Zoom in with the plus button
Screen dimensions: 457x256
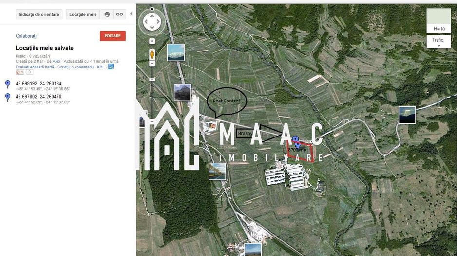point(152,63)
